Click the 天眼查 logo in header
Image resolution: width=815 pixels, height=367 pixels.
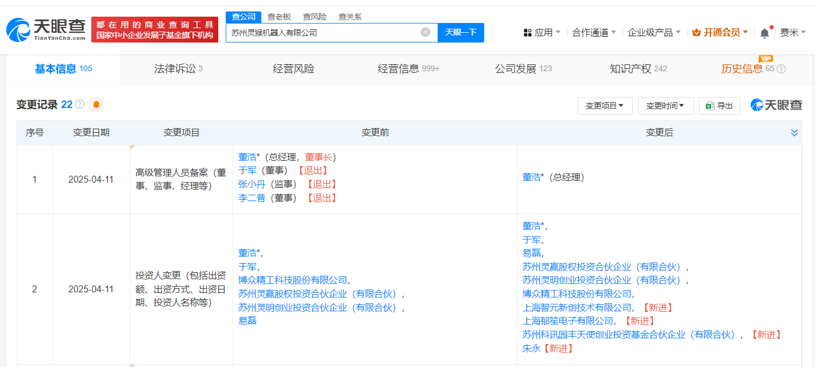[x=46, y=29]
